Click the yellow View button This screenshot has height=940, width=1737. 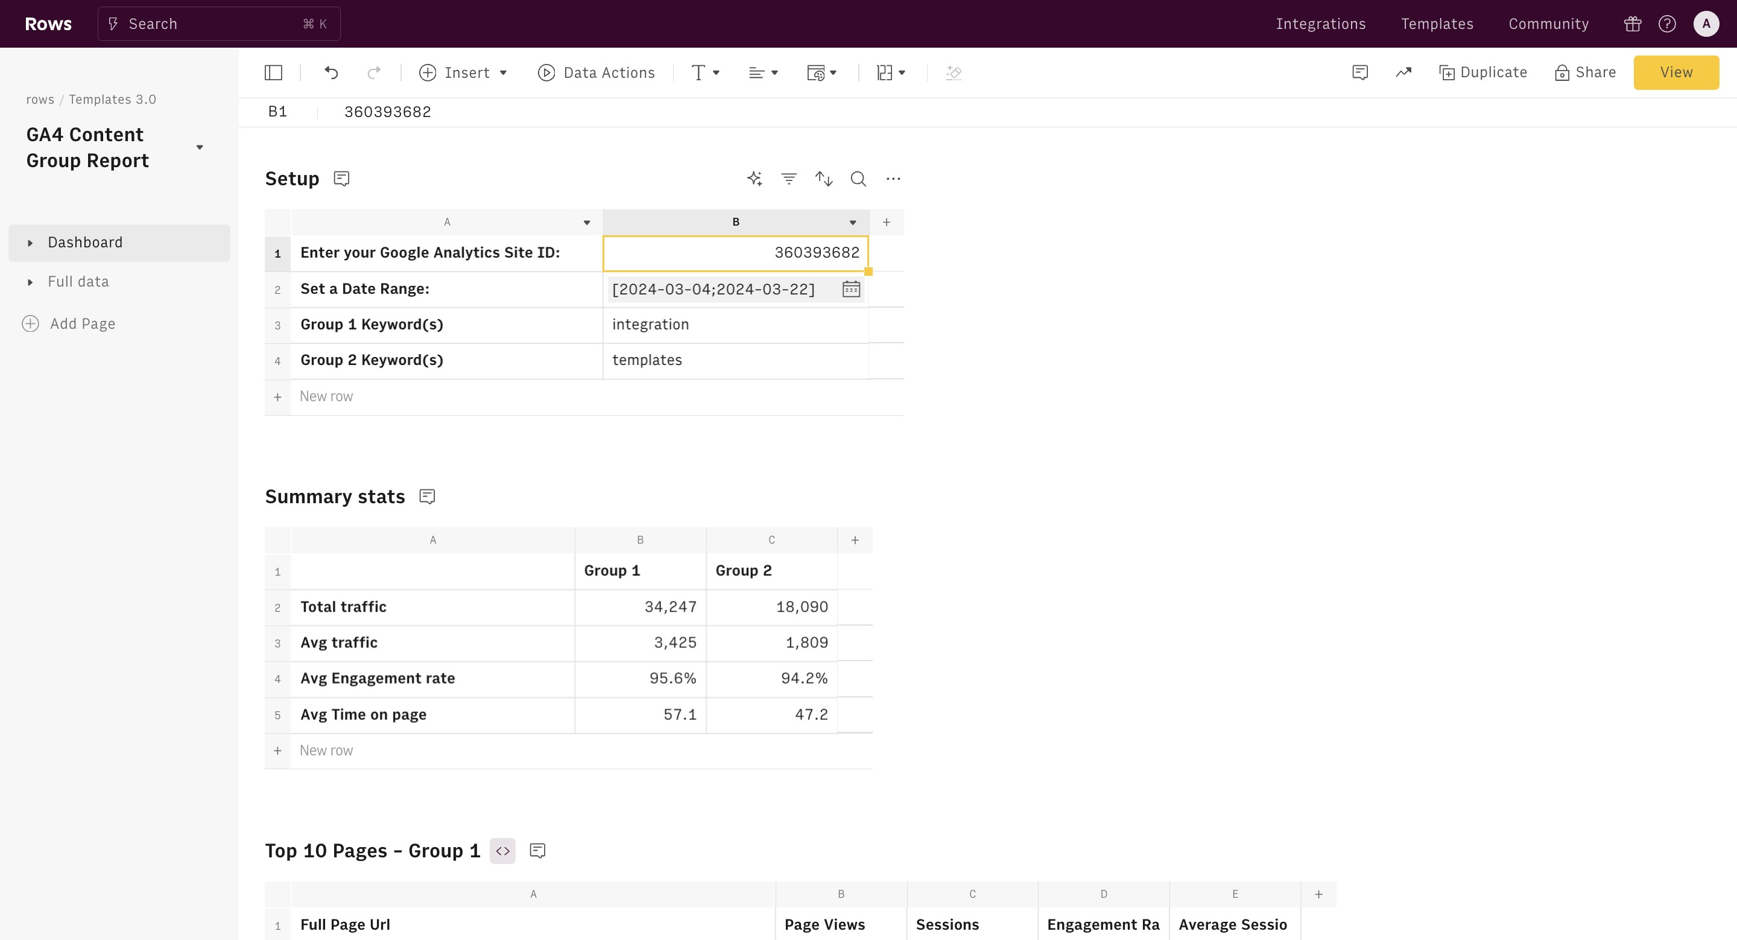(1675, 73)
